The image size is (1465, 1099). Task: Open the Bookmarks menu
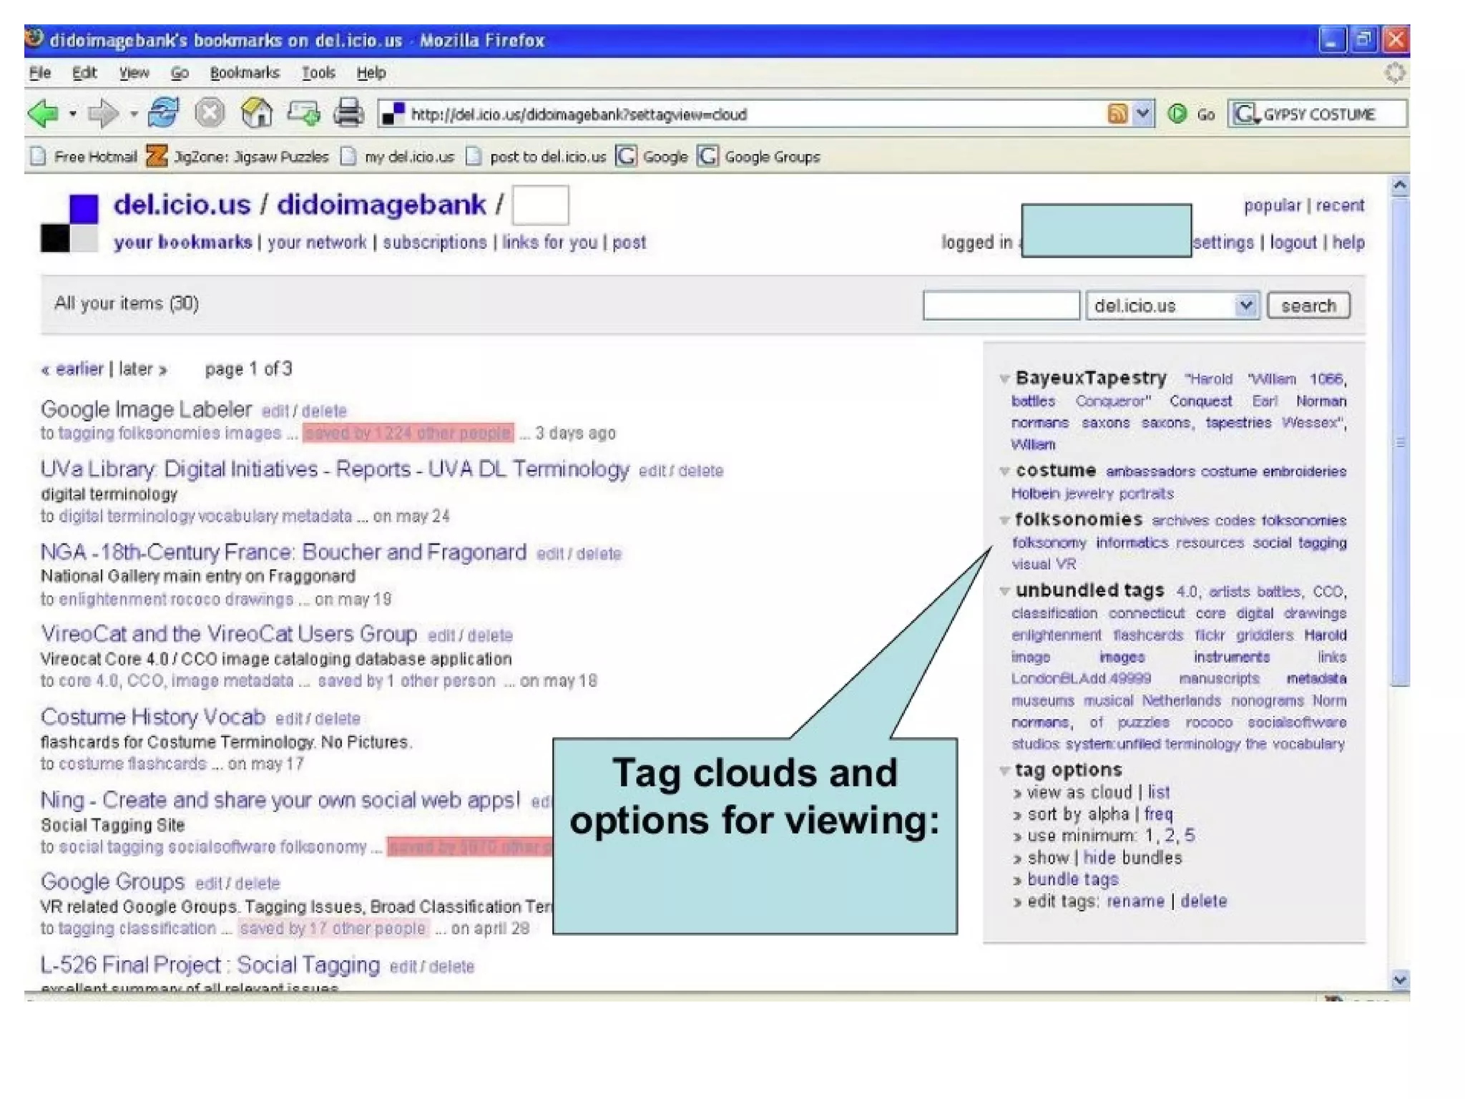[x=245, y=73]
